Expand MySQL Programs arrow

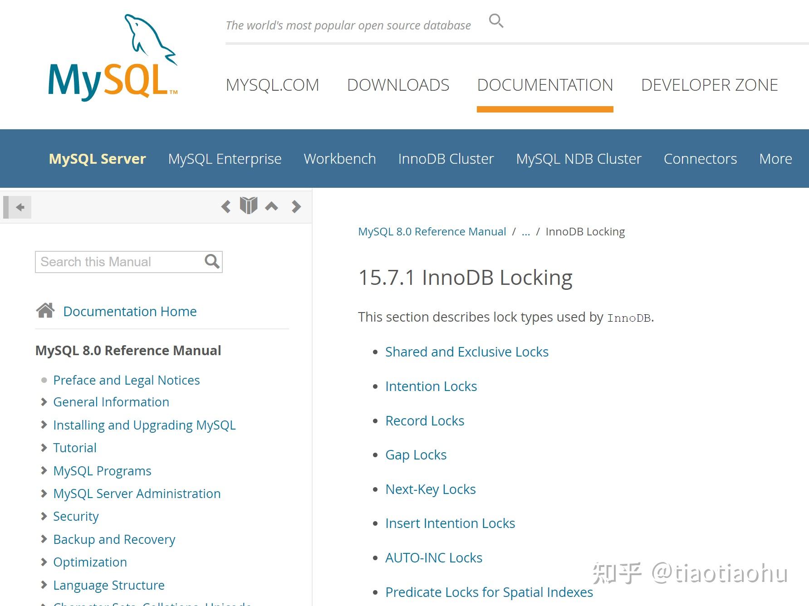coord(44,470)
